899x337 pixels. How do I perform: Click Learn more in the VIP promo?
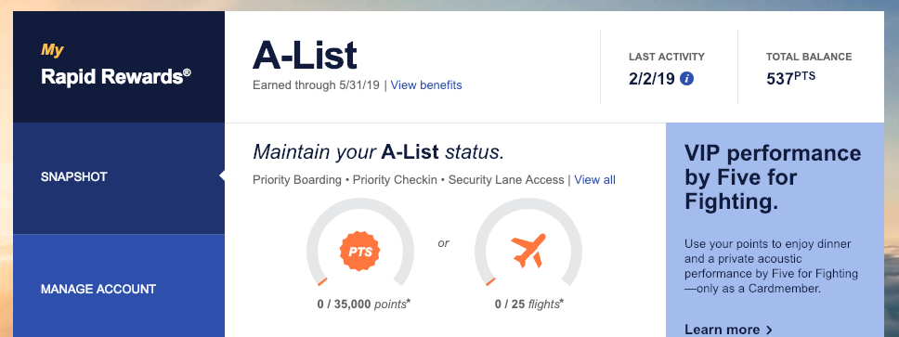pyautogui.click(x=722, y=331)
